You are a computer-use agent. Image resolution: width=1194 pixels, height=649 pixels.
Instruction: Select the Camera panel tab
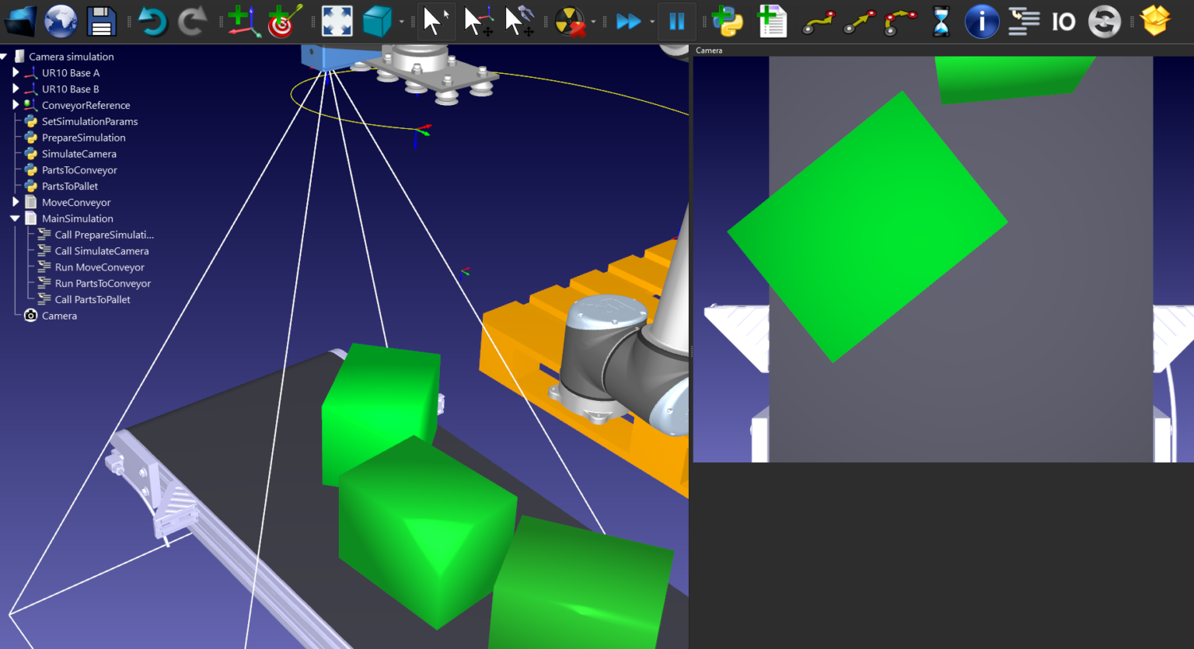coord(709,50)
